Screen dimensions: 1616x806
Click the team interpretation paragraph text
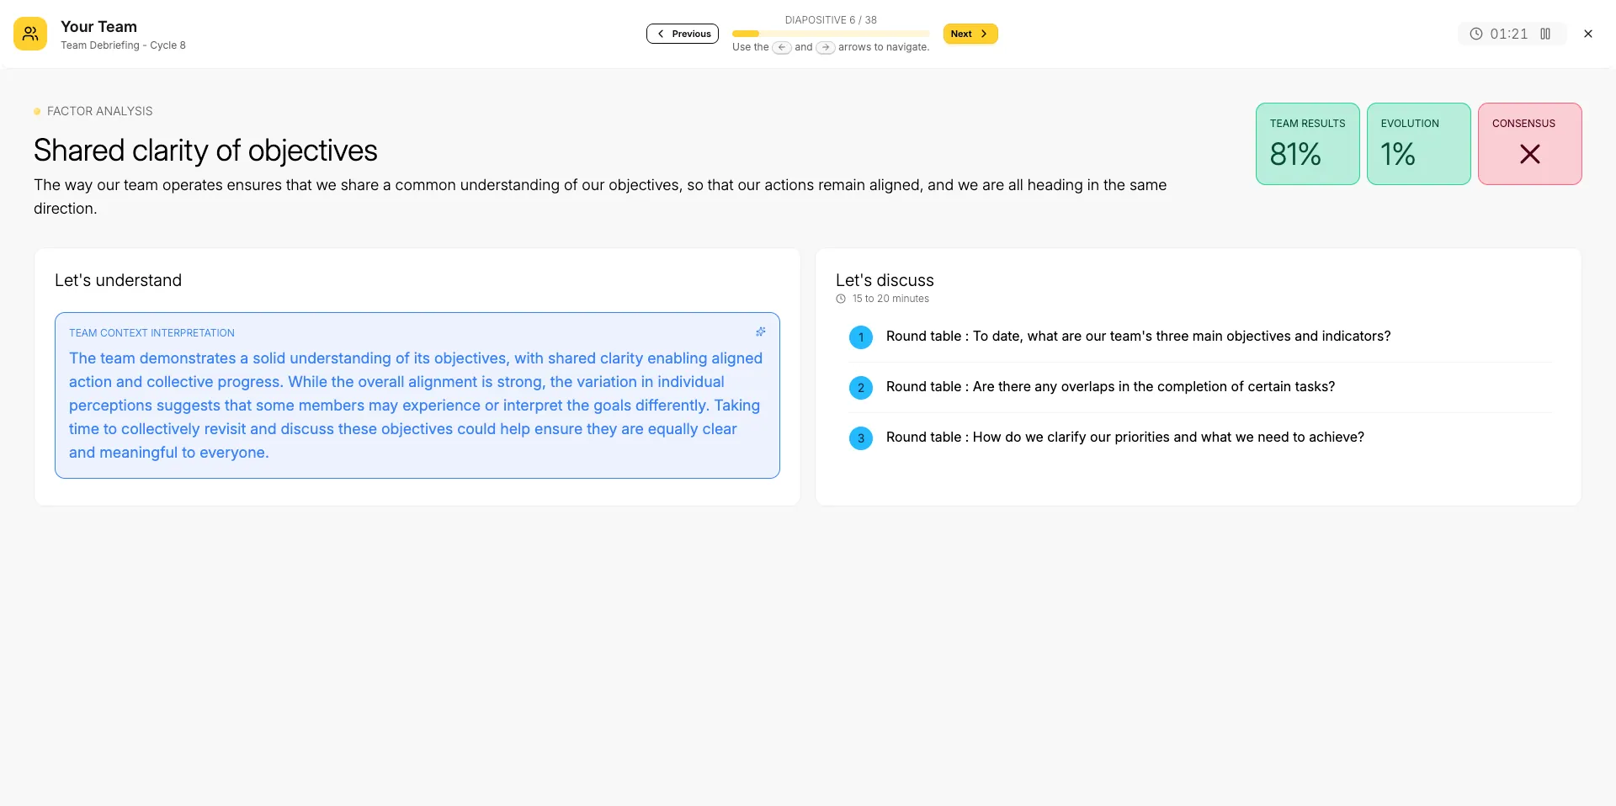(x=416, y=406)
